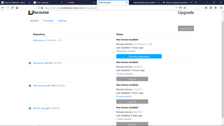Click remote version e6d4357 text
The image size is (224, 126).
pyautogui.click(x=138, y=67)
